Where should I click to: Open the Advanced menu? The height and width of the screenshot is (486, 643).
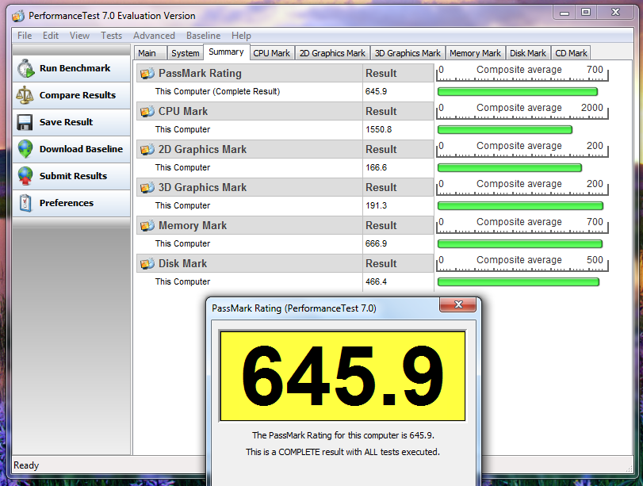coord(154,36)
